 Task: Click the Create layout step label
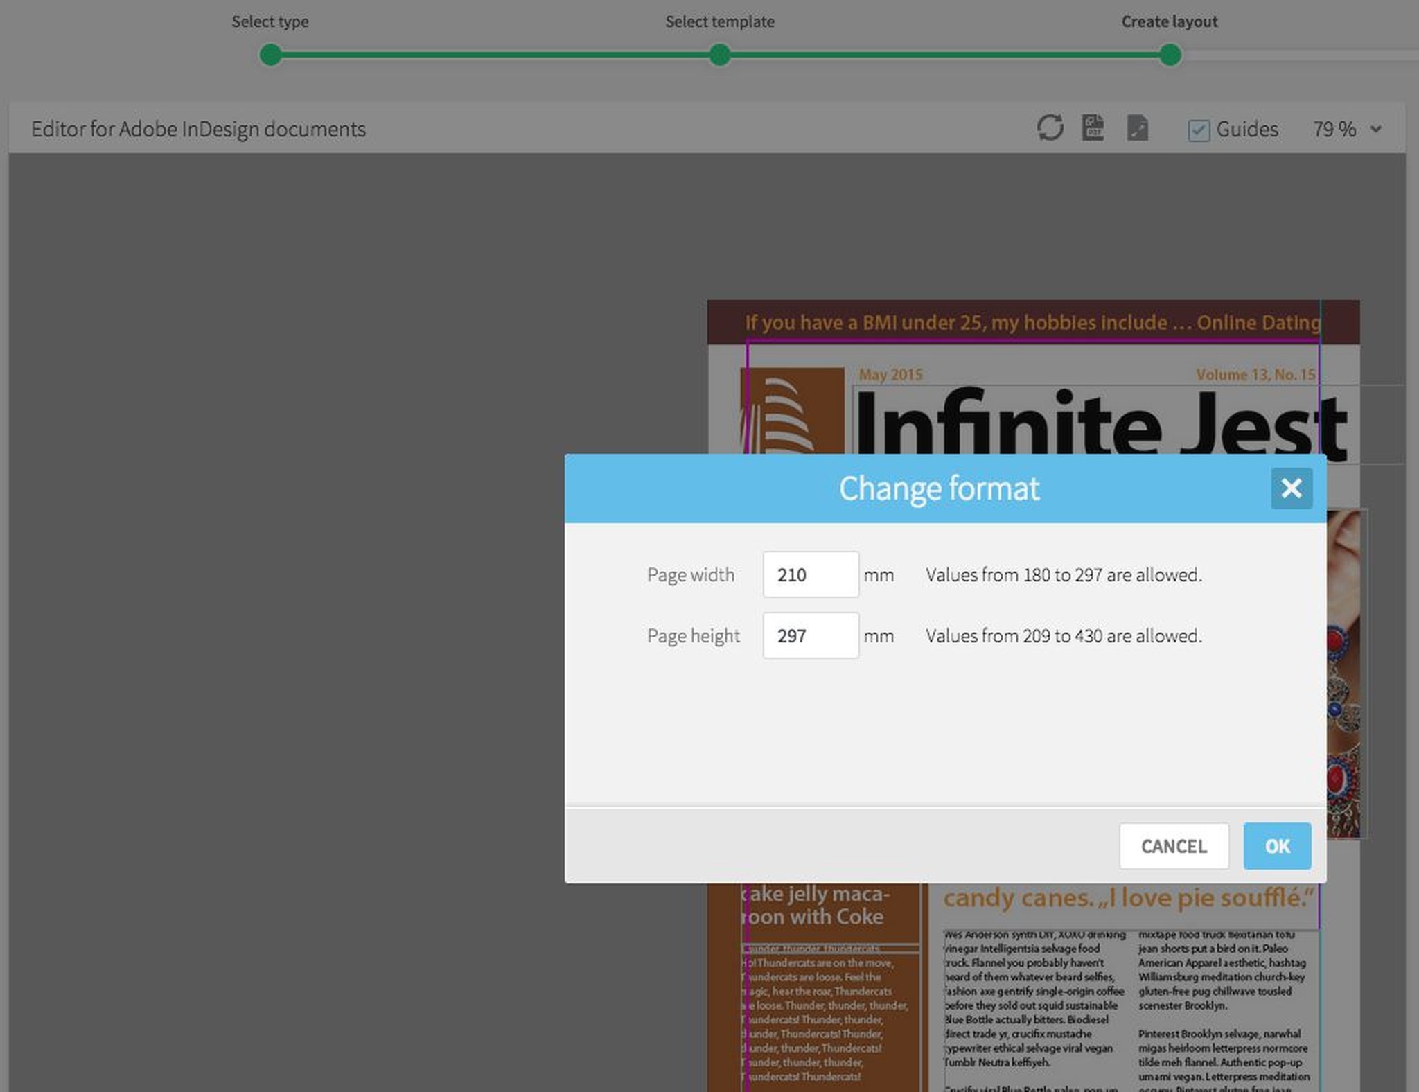[1169, 21]
